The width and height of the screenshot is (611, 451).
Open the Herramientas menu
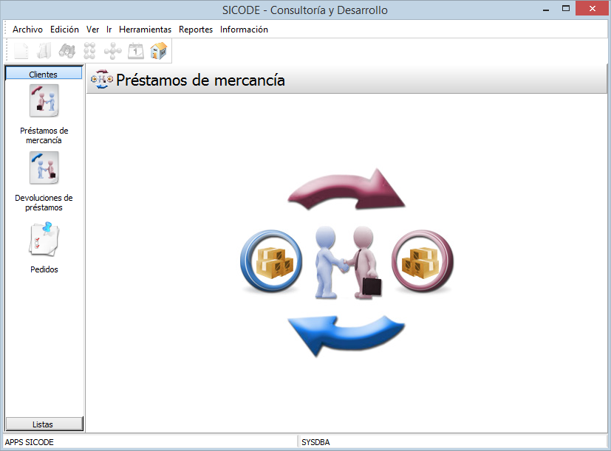click(145, 30)
